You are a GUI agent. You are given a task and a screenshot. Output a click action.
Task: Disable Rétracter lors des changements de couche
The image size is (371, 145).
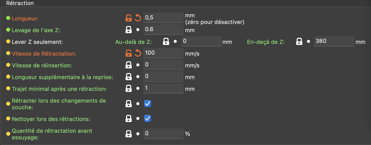148,104
